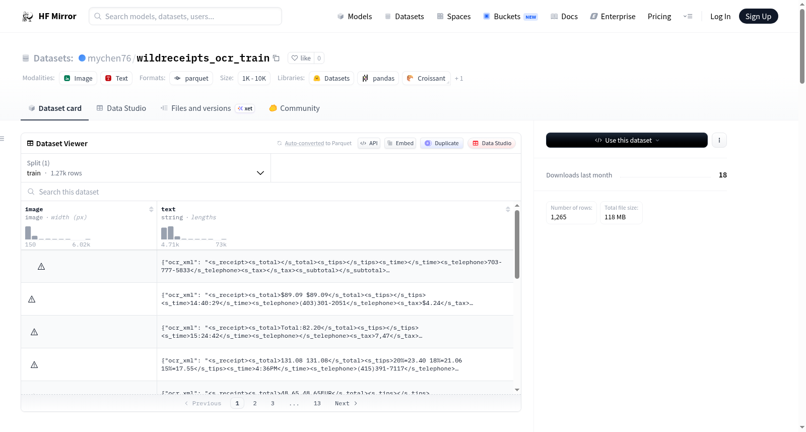This screenshot has width=806, height=432.
Task: Open Buckets in the navigation
Action: 510,16
